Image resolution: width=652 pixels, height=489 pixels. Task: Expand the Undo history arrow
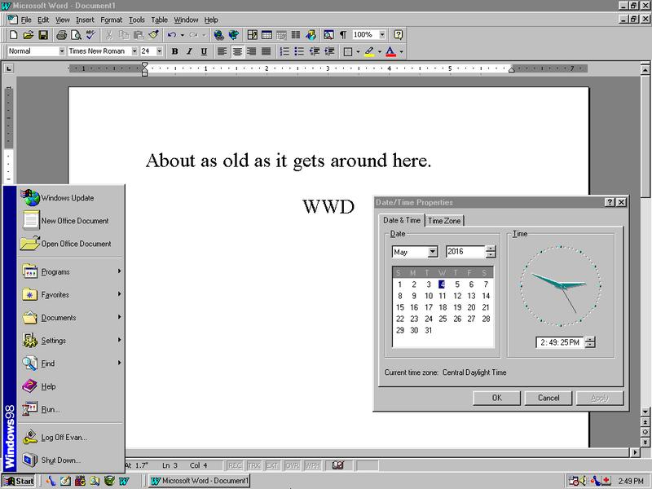[x=182, y=35]
